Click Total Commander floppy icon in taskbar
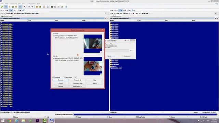 pos(52,121)
